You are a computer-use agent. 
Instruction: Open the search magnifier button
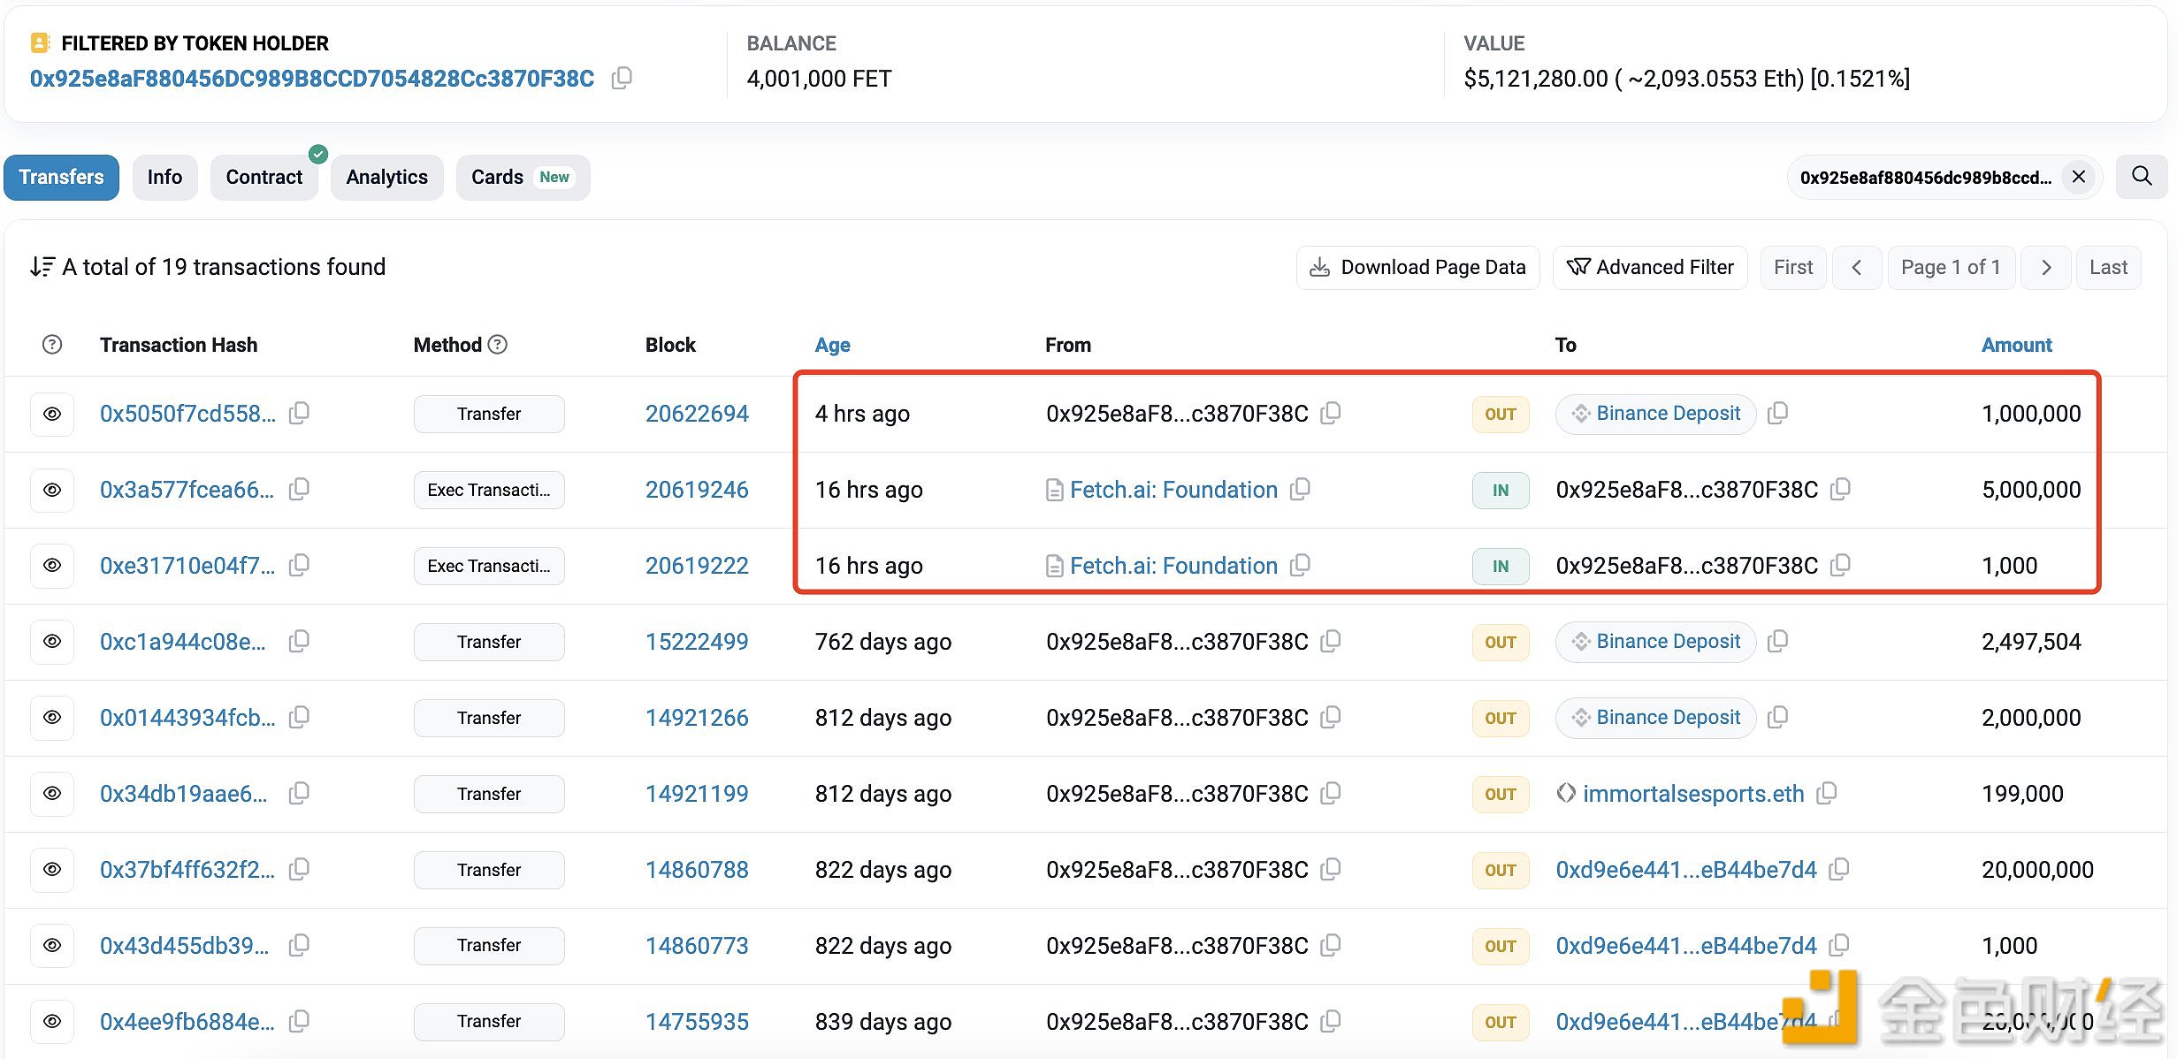[x=2142, y=177]
